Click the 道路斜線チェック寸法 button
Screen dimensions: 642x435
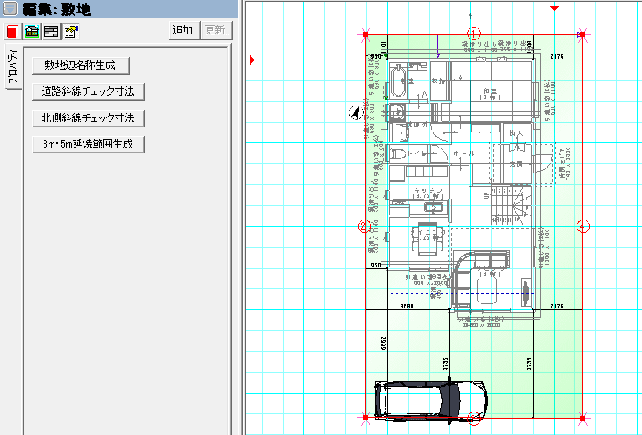[x=88, y=91]
